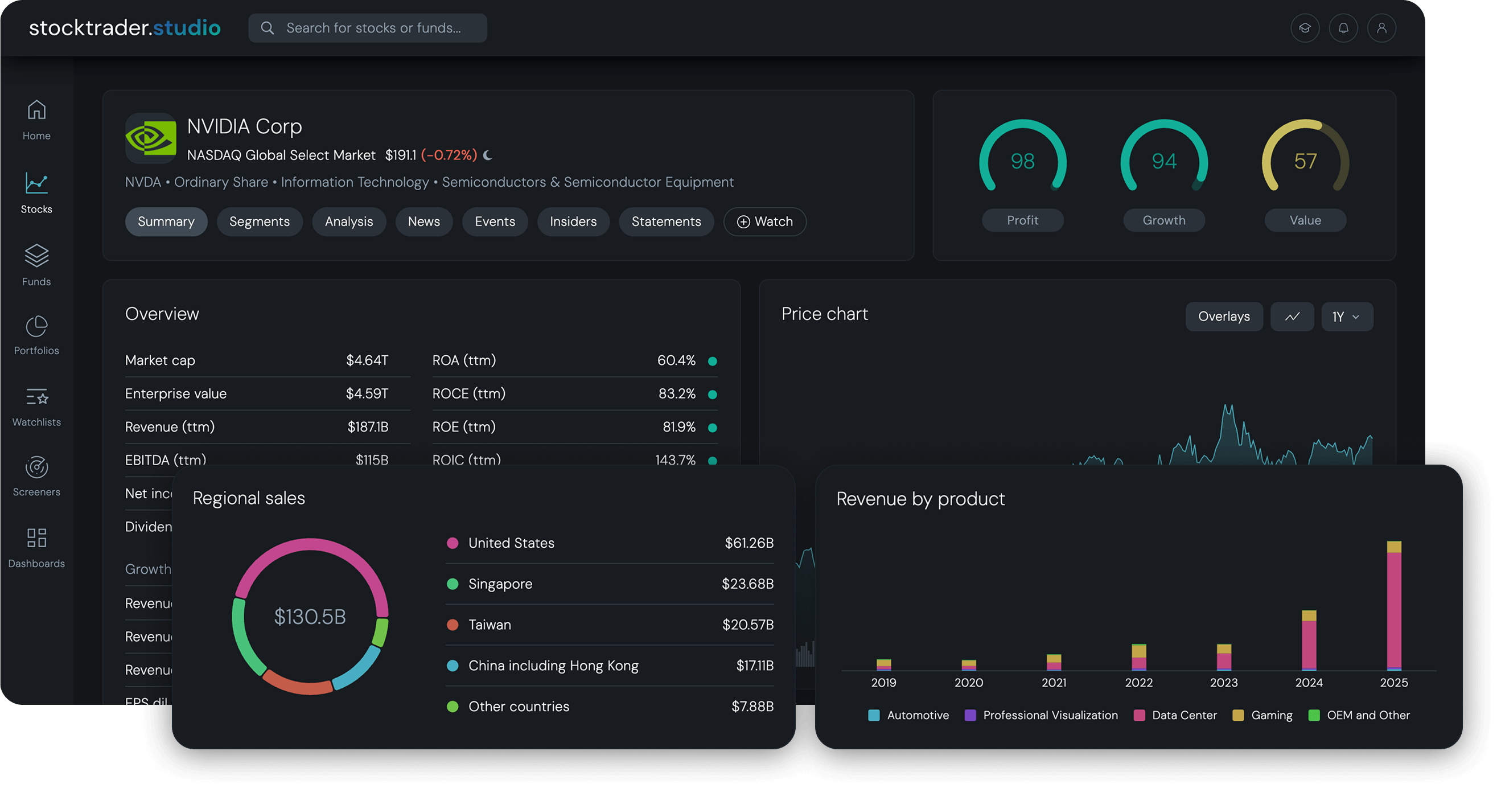Expand the 1Y time range dropdown
This screenshot has height=788, width=1497.
1347,317
